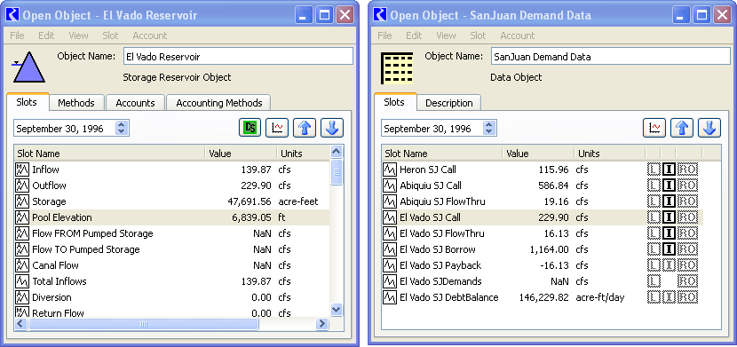This screenshot has width=737, height=347.
Task: Click blue up arrow in SanJuan Demand Data window
Action: point(682,128)
